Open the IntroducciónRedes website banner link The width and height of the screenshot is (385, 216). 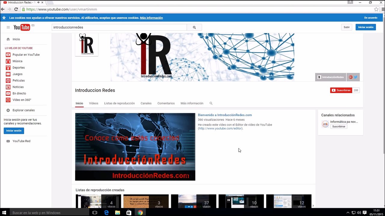331,77
